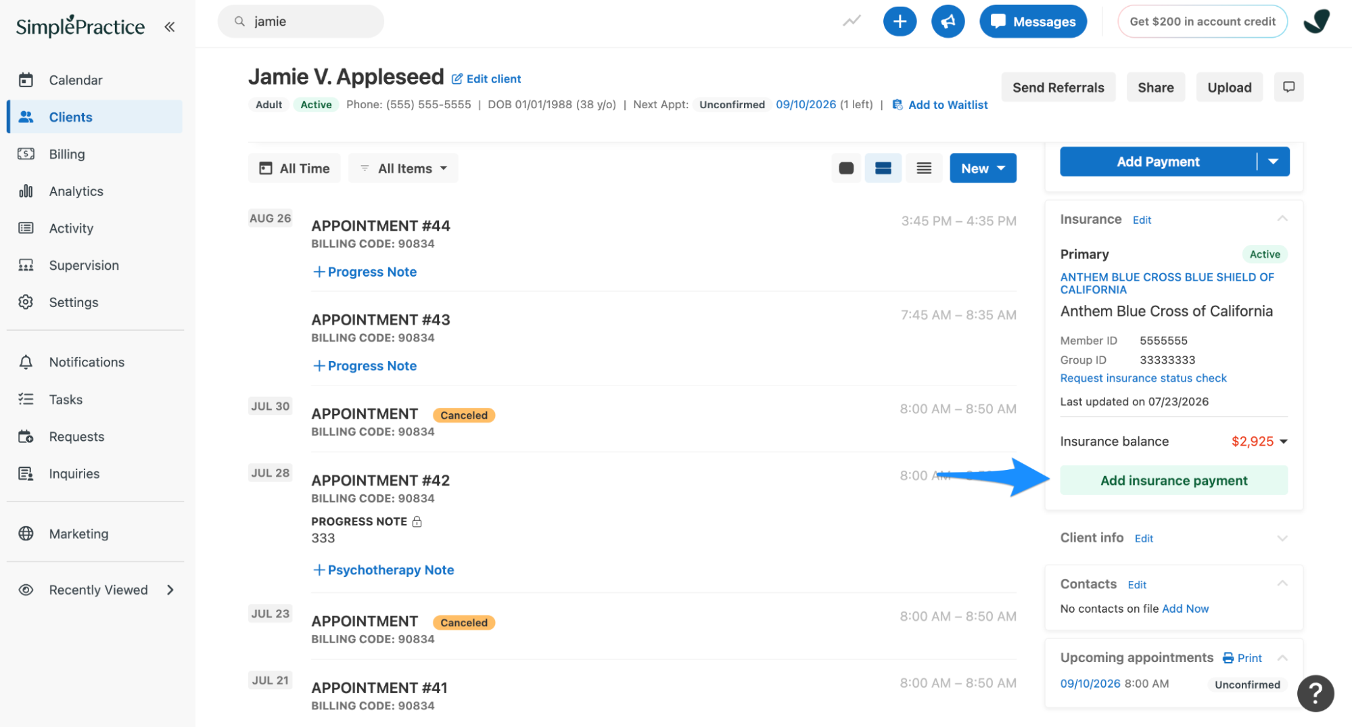Switch to the medium row view icon
Screen dimensions: 1352x727
[x=883, y=168]
